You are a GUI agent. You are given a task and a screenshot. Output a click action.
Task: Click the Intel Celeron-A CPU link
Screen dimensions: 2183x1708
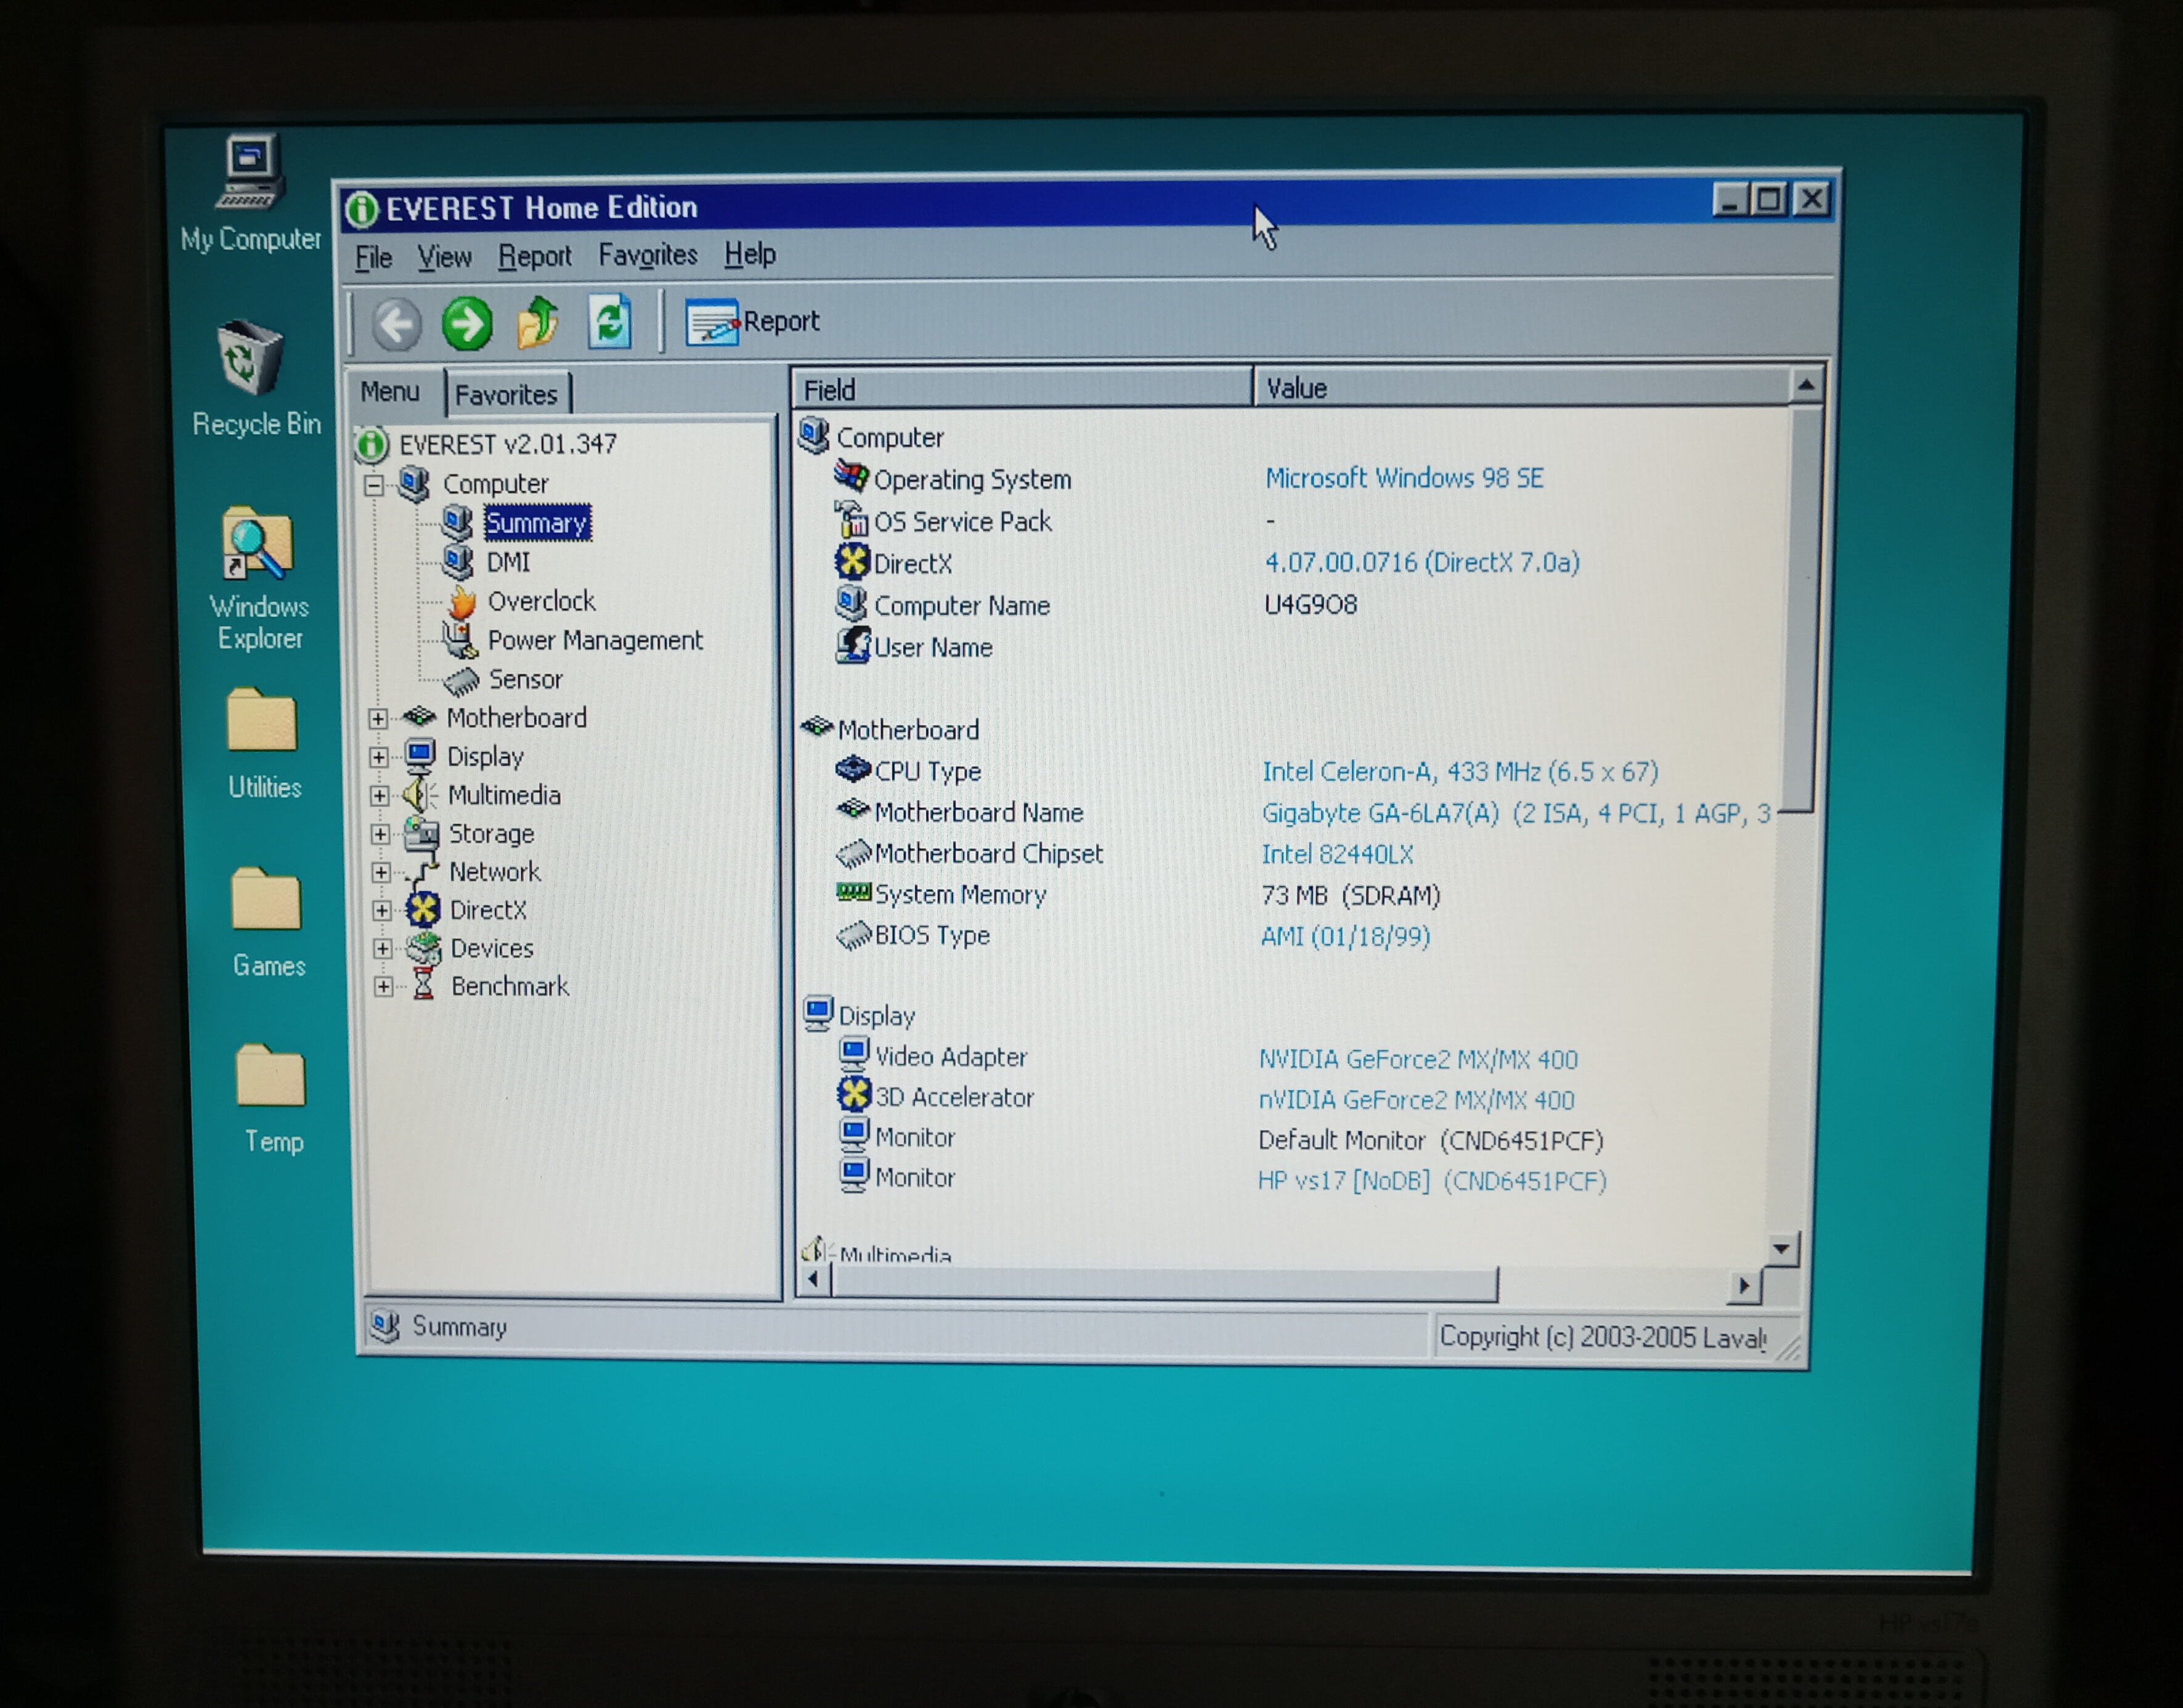(x=1459, y=771)
